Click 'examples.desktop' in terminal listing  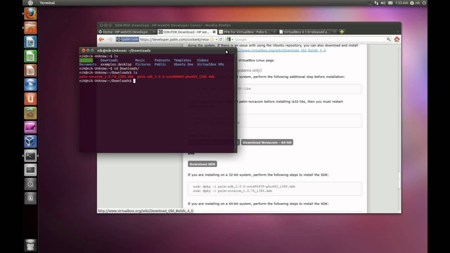116,64
